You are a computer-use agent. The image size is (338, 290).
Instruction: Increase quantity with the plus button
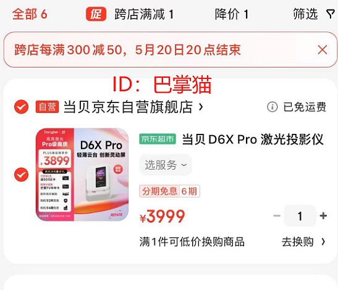(x=323, y=215)
